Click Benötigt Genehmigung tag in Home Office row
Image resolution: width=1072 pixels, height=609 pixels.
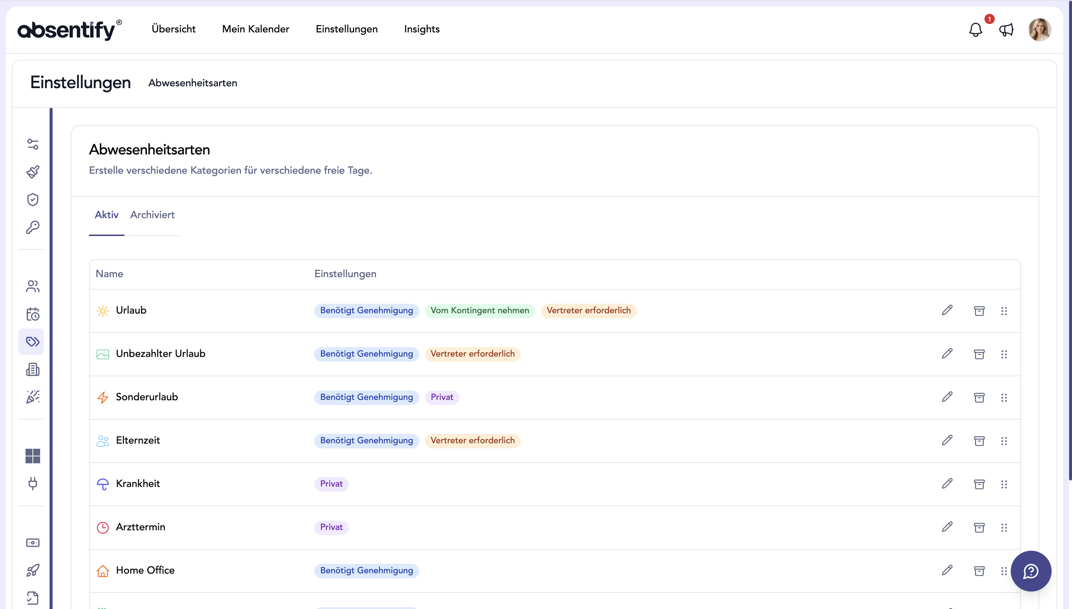tap(367, 571)
